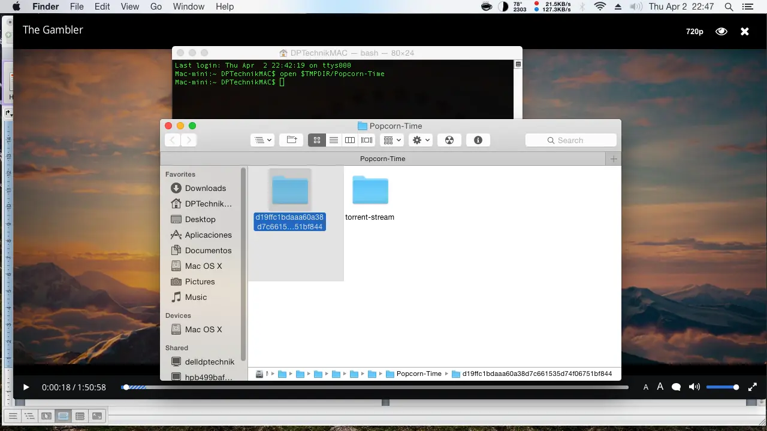This screenshot has height=431, width=767.
Task: Click the burn disc toolbar icon
Action: [449, 140]
